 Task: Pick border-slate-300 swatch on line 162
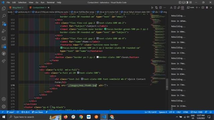click(98, 57)
